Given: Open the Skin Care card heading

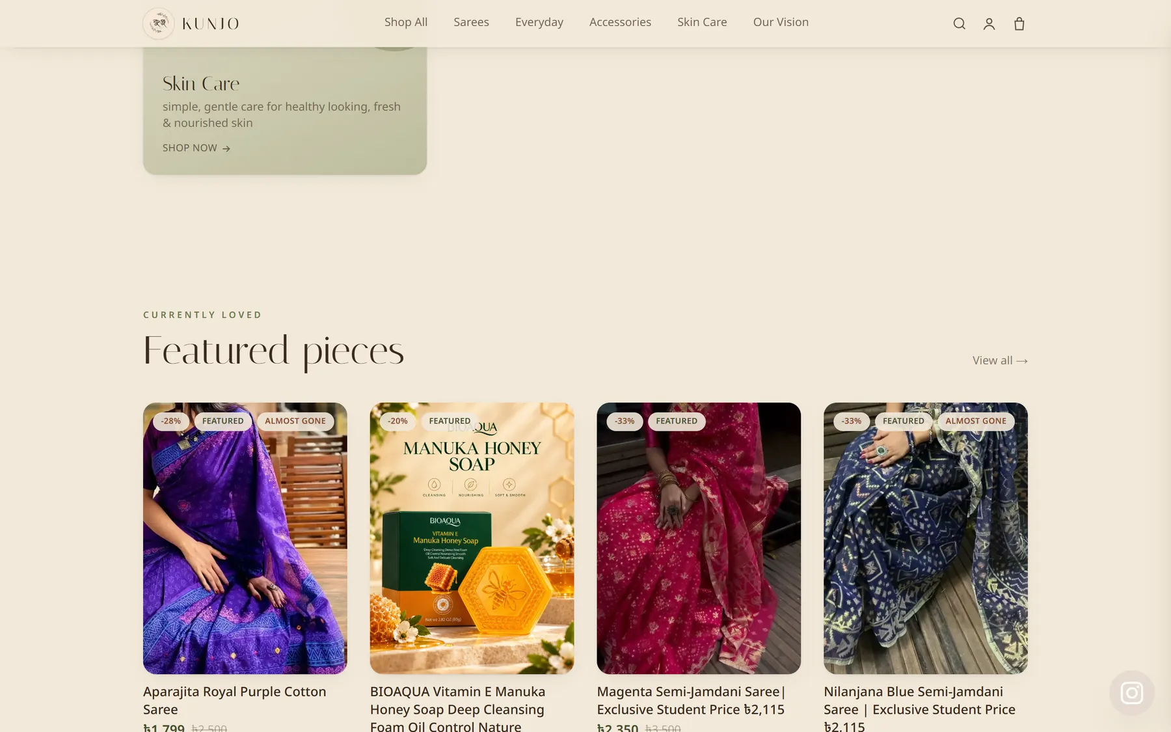Looking at the screenshot, I should (201, 84).
